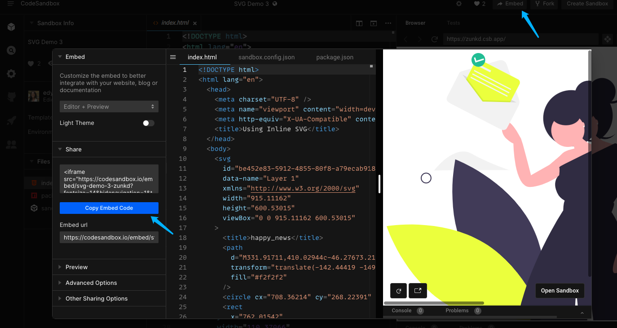Click the globe privacy icon beside SVG Demo 3
The width and height of the screenshot is (617, 328).
point(275,4)
